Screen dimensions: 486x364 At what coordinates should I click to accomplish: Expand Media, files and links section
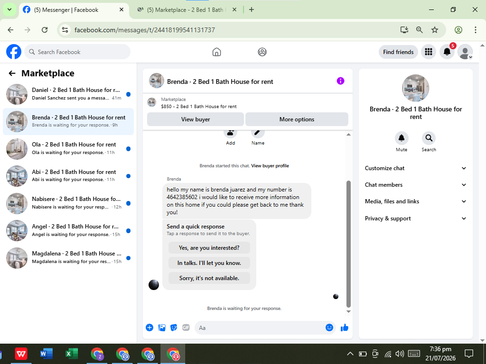coord(415,201)
